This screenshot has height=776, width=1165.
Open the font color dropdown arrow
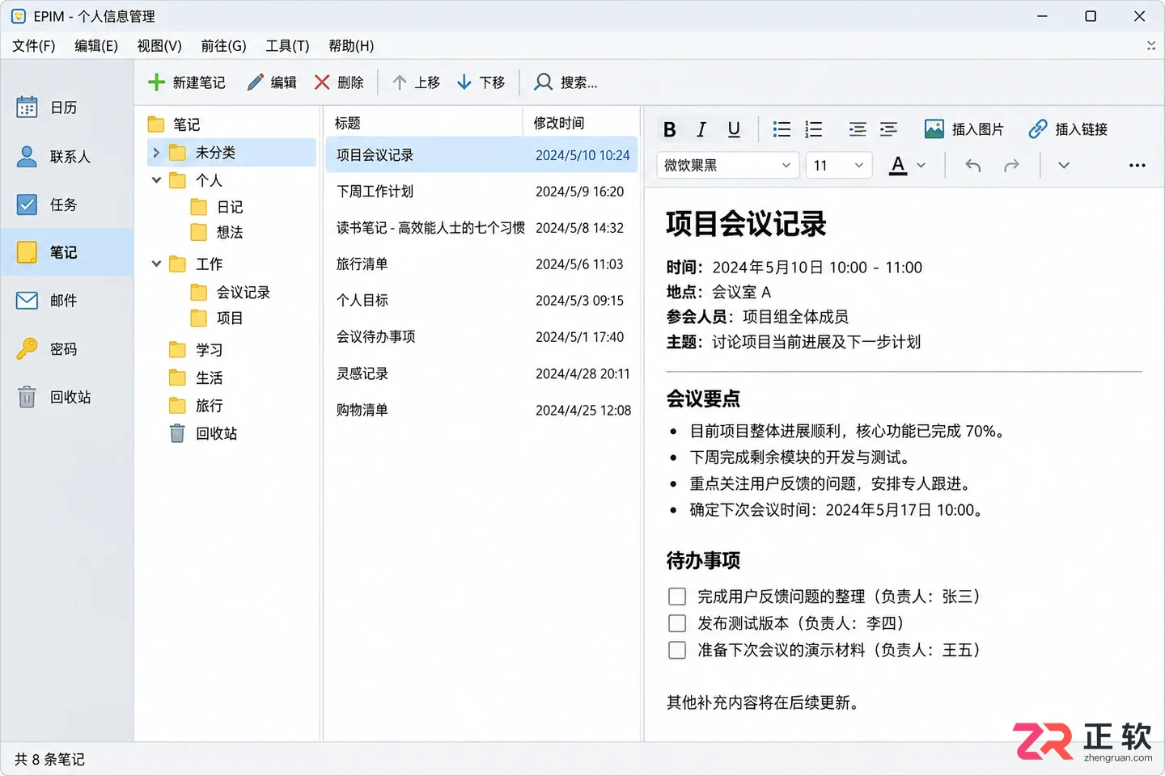click(921, 166)
